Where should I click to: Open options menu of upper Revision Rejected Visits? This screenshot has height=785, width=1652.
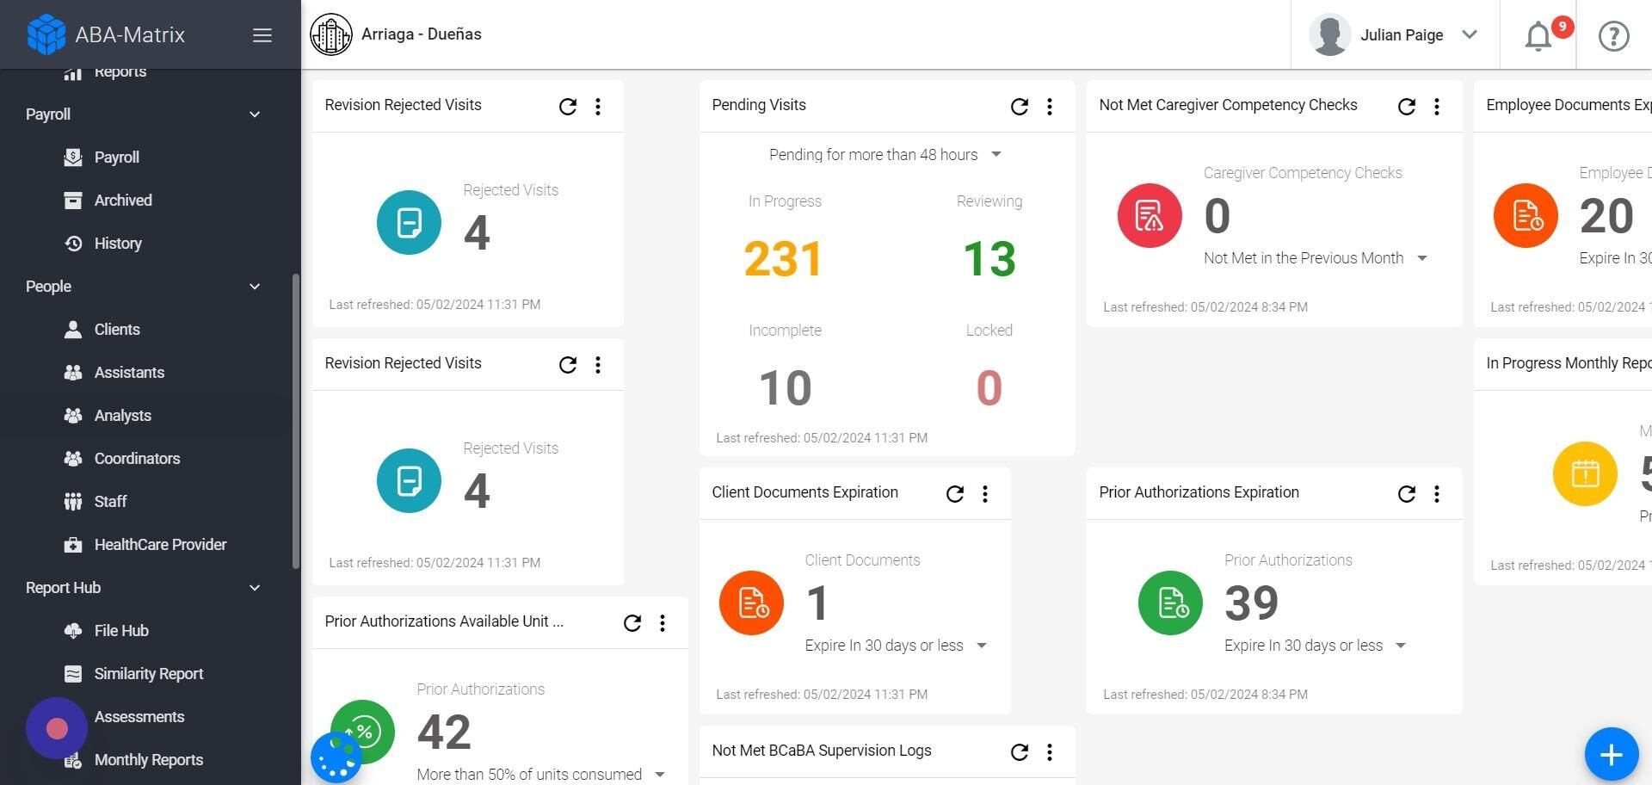pyautogui.click(x=598, y=106)
